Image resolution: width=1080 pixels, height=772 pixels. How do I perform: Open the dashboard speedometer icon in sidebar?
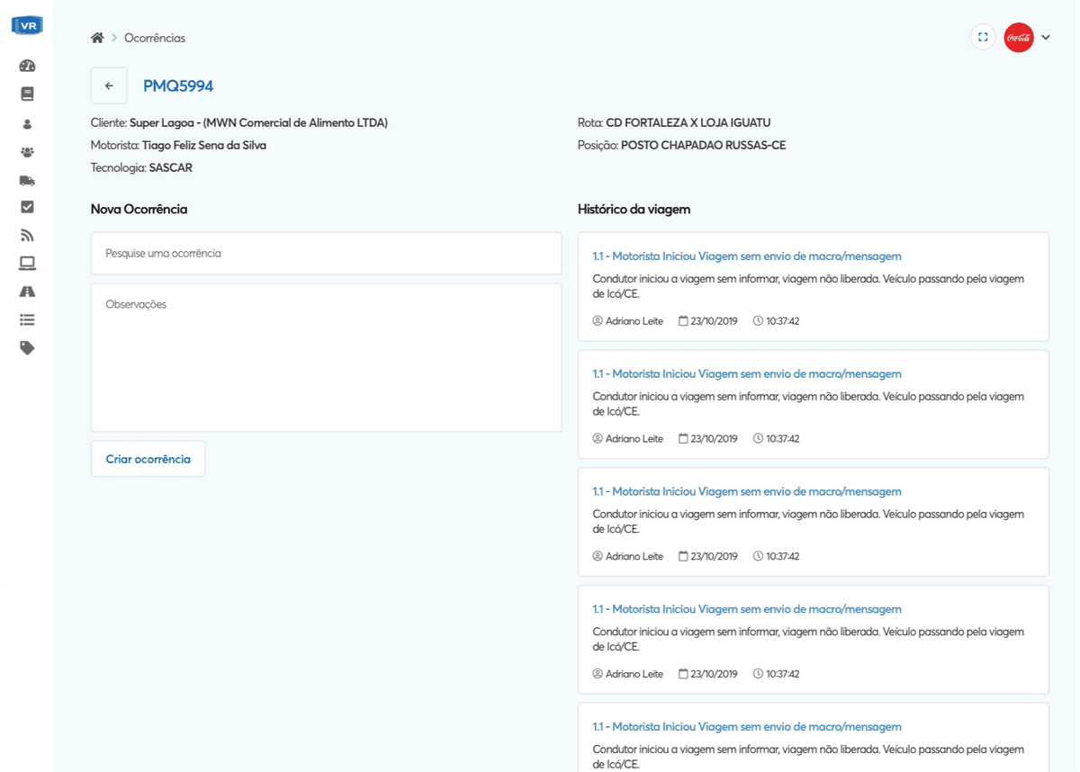27,66
